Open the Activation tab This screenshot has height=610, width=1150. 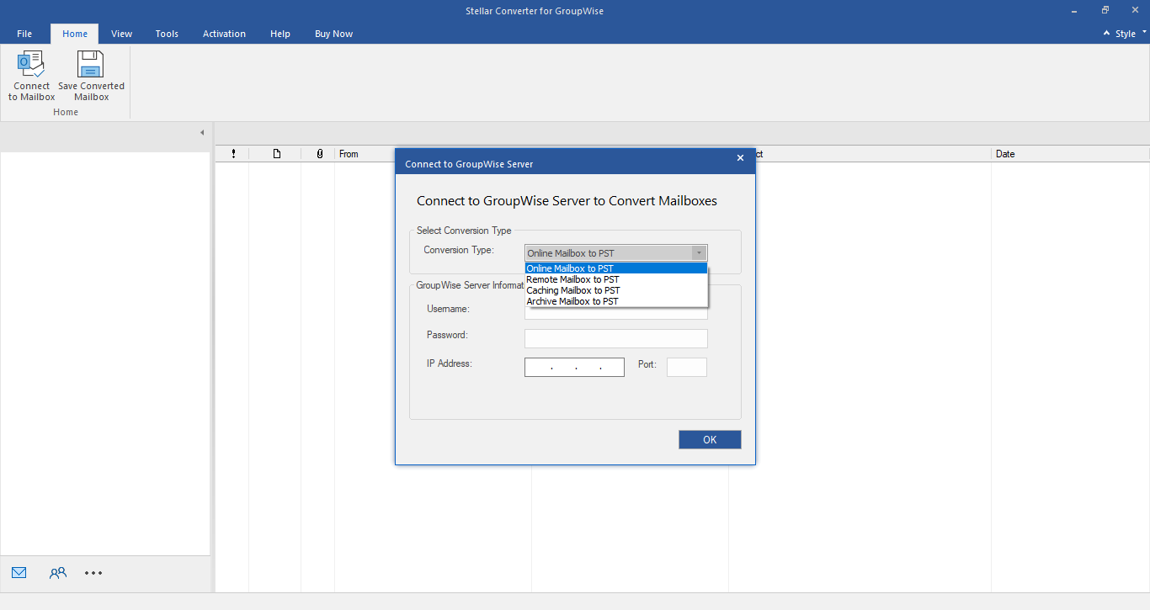[224, 34]
